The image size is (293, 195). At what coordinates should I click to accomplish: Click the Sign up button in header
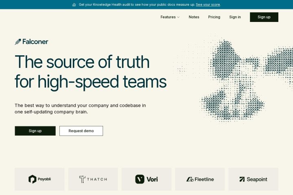point(264,17)
